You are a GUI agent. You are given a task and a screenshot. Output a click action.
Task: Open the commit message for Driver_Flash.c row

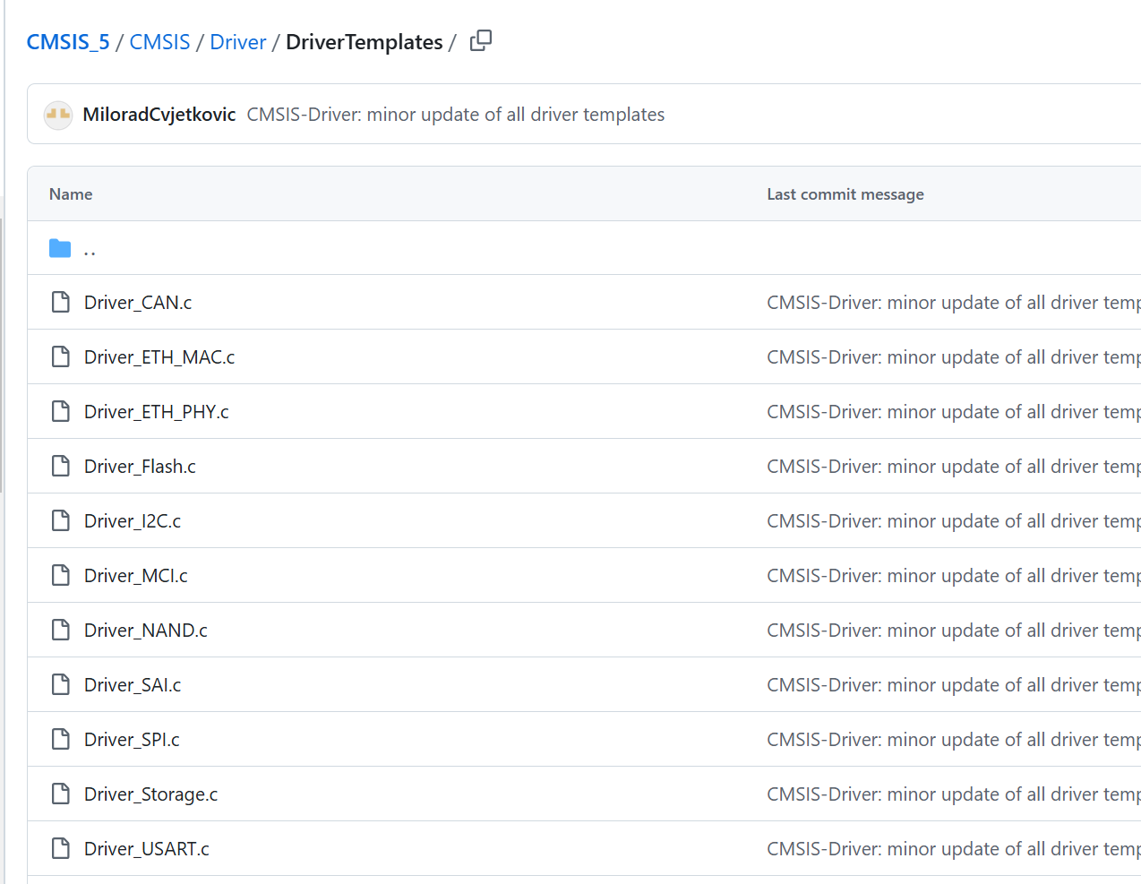pyautogui.click(x=954, y=467)
